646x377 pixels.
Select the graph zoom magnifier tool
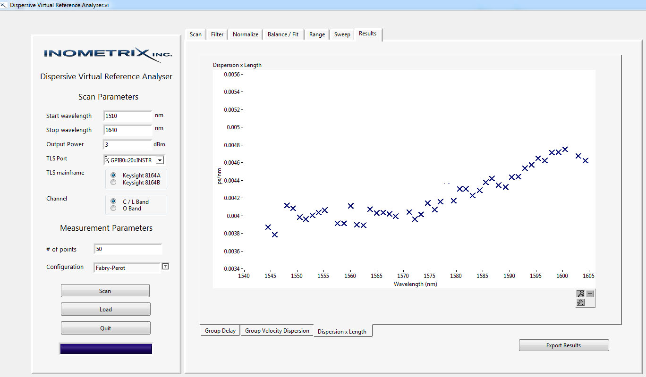(581, 293)
